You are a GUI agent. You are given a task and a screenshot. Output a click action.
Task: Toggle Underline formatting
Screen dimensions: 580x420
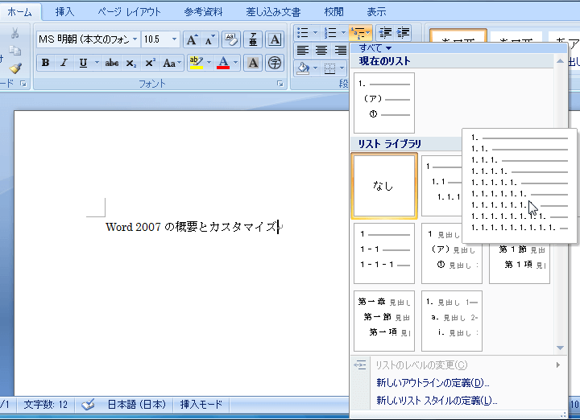[x=83, y=63]
